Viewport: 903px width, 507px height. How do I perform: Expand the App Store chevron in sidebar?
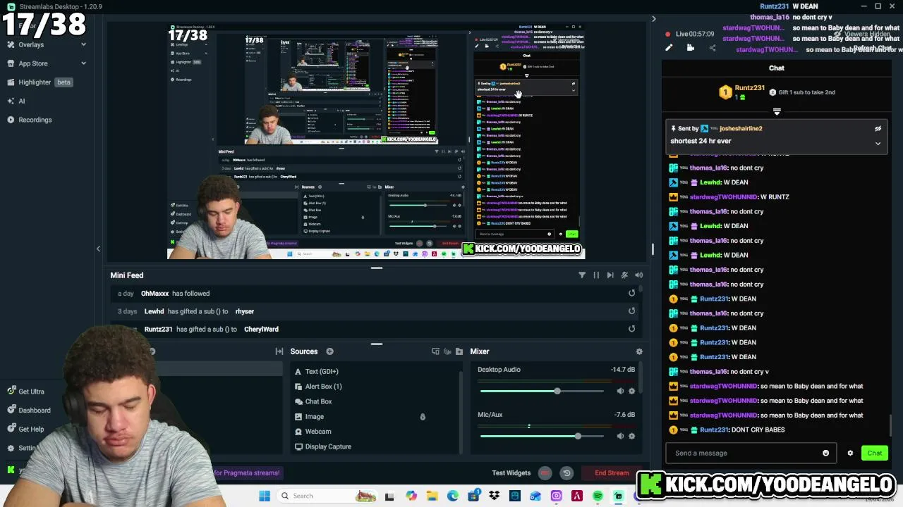pos(83,63)
